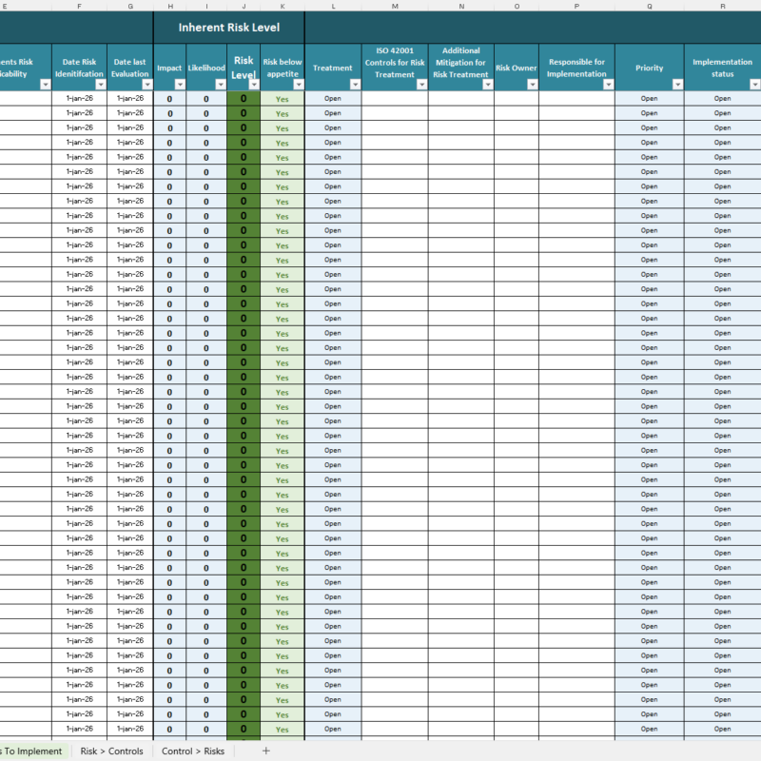Open the Priority column filter menu
The image size is (761, 761).
[677, 84]
